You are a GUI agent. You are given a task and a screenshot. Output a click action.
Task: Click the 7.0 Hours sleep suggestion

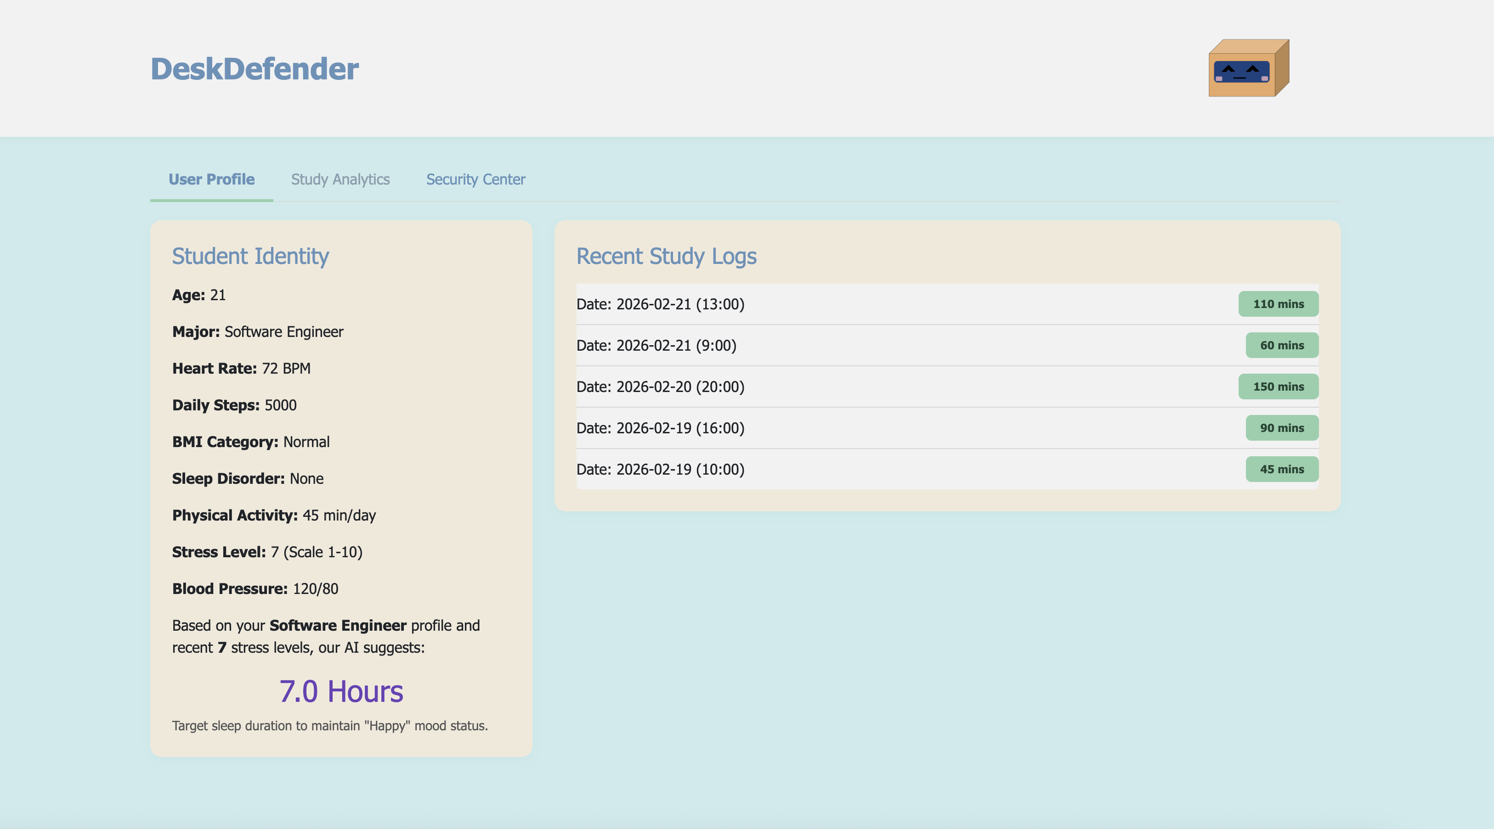point(341,692)
